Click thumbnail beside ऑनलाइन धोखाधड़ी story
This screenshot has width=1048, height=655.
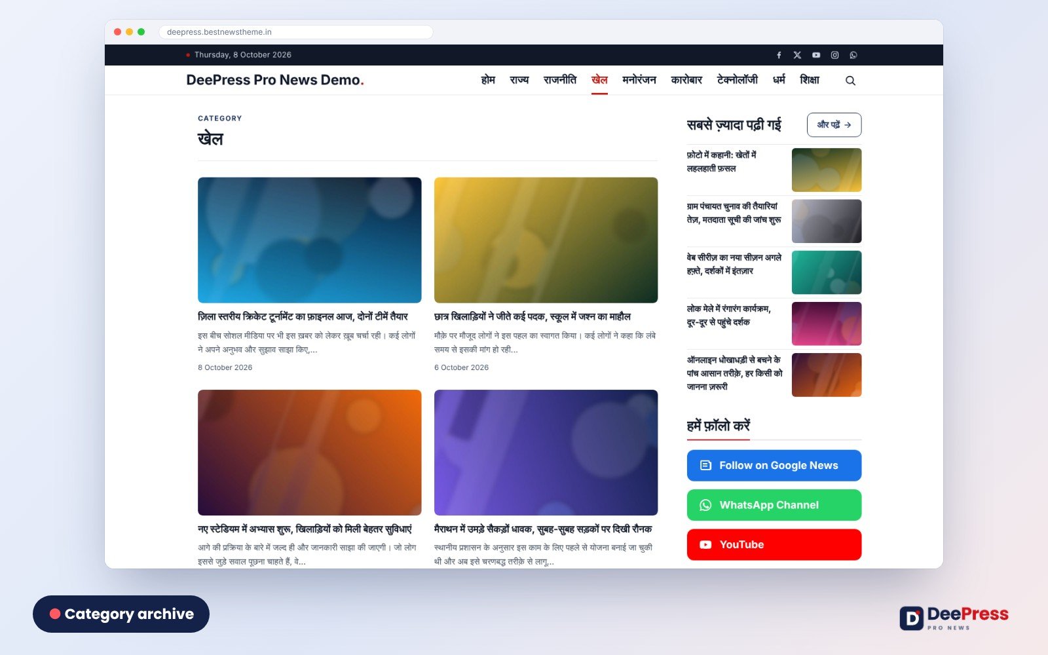click(827, 375)
